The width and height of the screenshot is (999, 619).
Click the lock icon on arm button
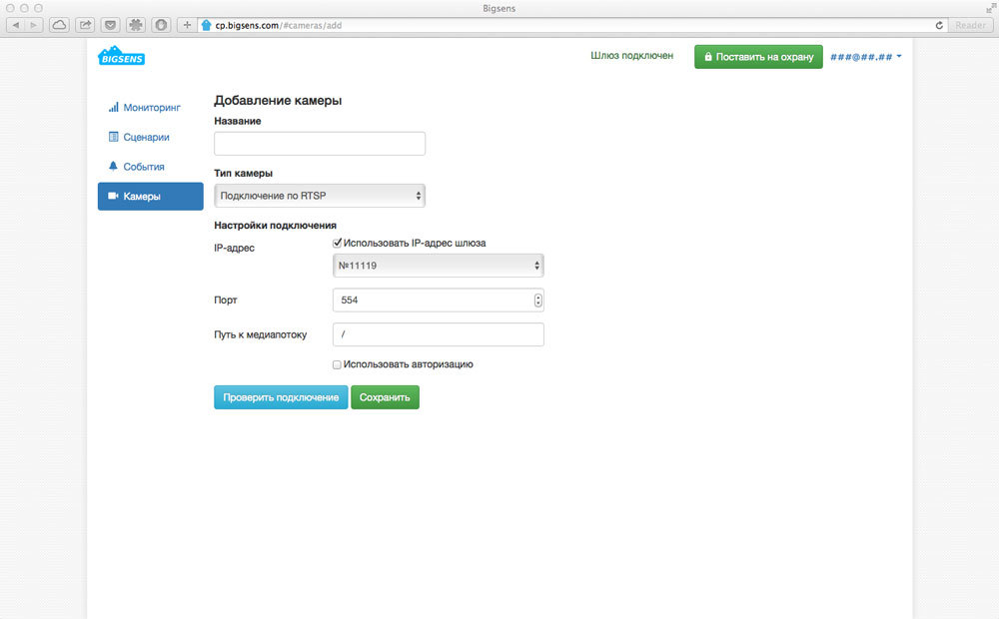pos(708,57)
